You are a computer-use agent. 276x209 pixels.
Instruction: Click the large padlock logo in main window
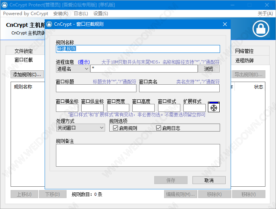click(260, 29)
